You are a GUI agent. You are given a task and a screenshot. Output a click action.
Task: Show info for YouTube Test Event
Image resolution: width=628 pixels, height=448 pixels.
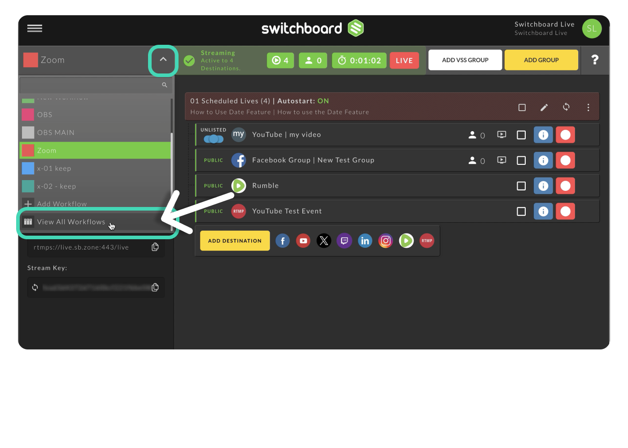click(543, 211)
